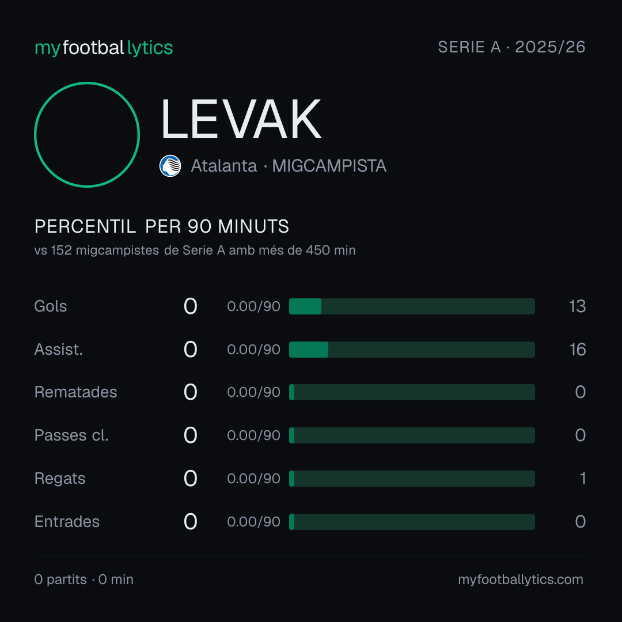Open the myfootballytics logo

[x=104, y=48]
